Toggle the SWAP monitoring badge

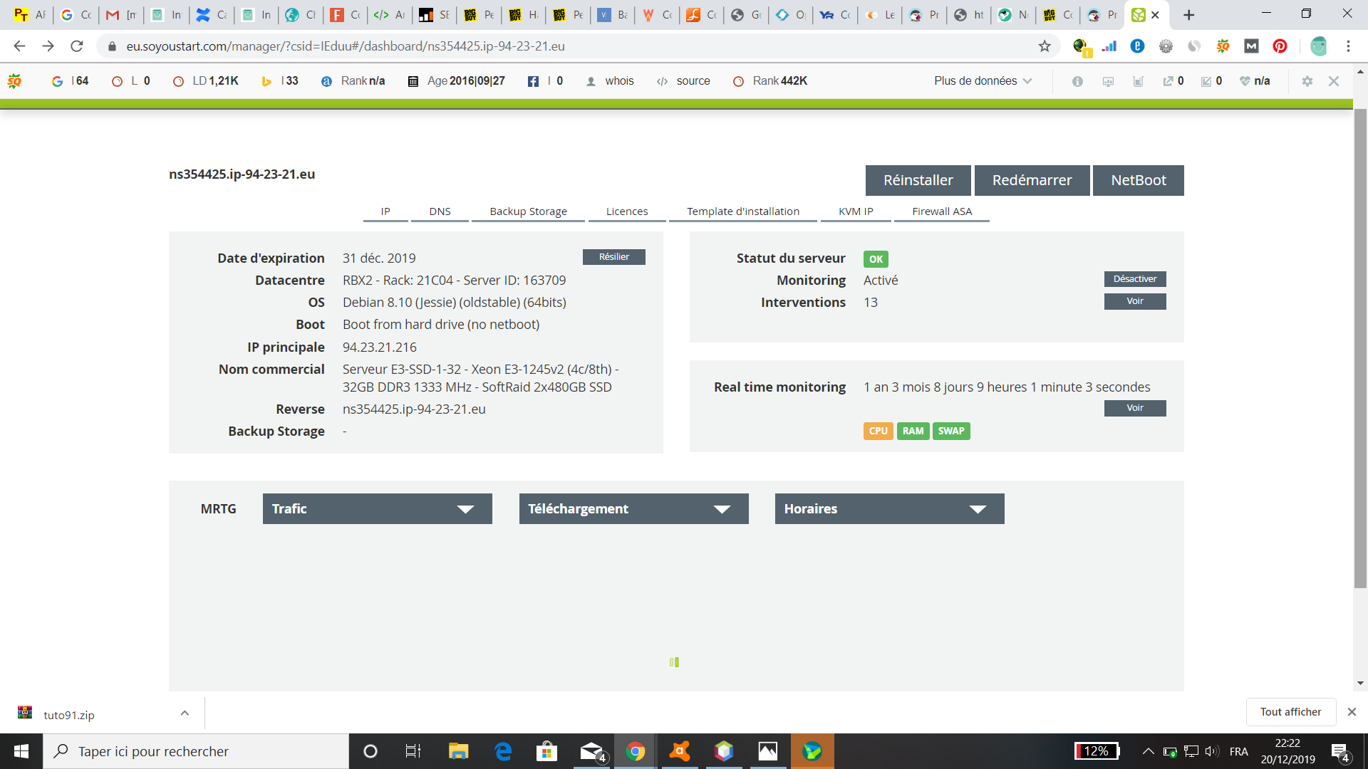(950, 431)
